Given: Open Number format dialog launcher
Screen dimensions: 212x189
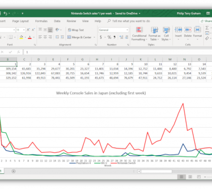Looking at the screenshot, I should pyautogui.click(x=128, y=45).
